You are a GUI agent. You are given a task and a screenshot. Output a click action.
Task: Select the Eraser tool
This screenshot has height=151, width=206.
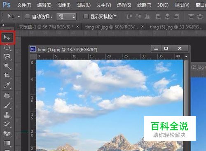7,133
